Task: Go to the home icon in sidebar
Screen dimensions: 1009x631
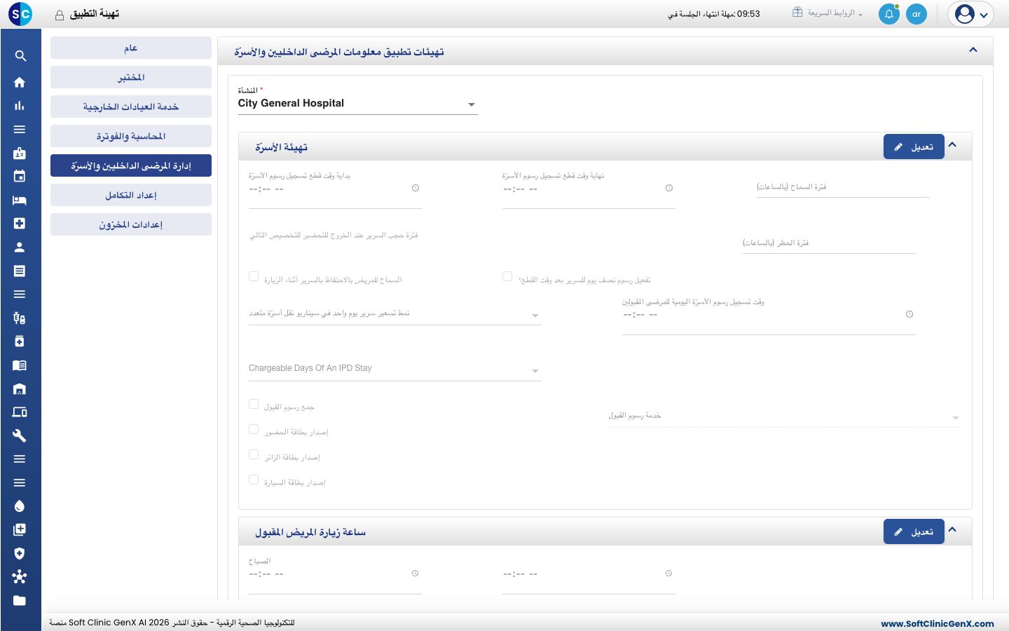Action: tap(20, 82)
